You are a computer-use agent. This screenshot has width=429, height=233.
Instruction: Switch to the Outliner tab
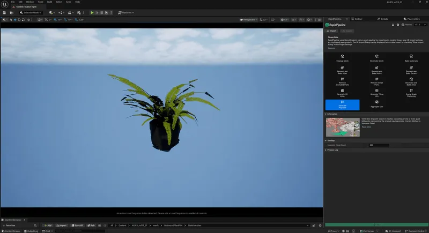point(358,19)
